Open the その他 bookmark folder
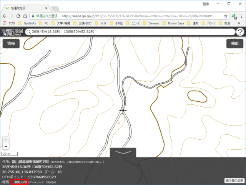Viewport: 246px width, 185px height. [x=116, y=23]
